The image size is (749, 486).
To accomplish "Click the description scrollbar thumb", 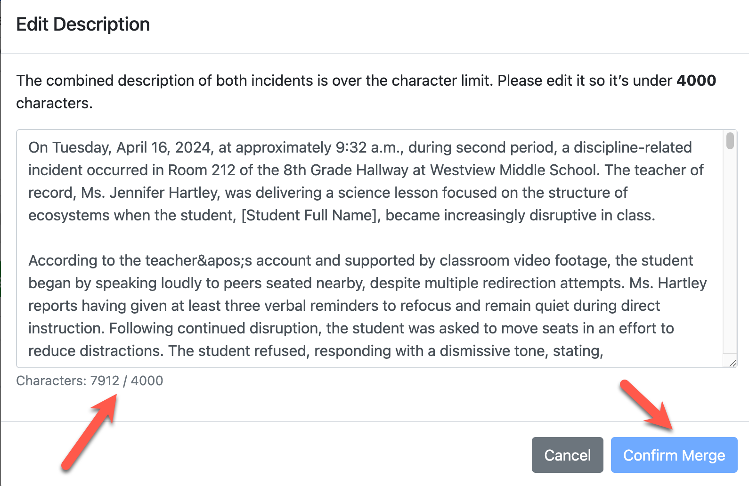I will pyautogui.click(x=730, y=141).
